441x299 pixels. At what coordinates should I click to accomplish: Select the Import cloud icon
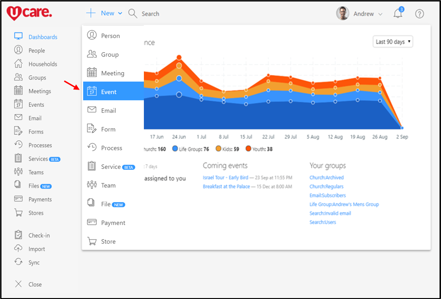18,249
